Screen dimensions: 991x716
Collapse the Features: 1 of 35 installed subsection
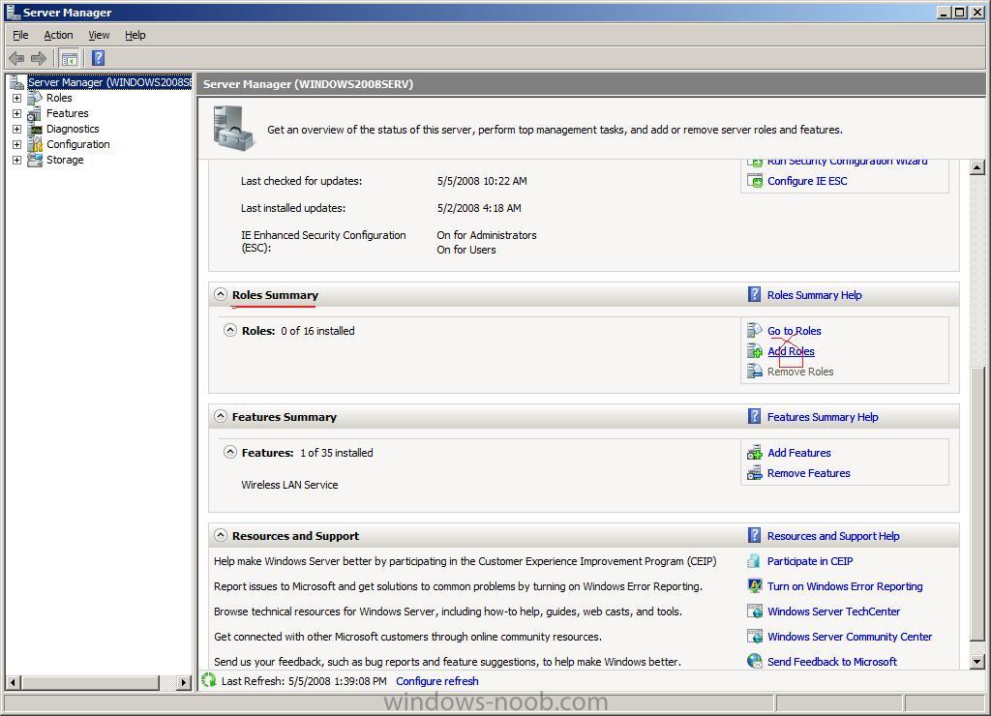pyautogui.click(x=230, y=452)
